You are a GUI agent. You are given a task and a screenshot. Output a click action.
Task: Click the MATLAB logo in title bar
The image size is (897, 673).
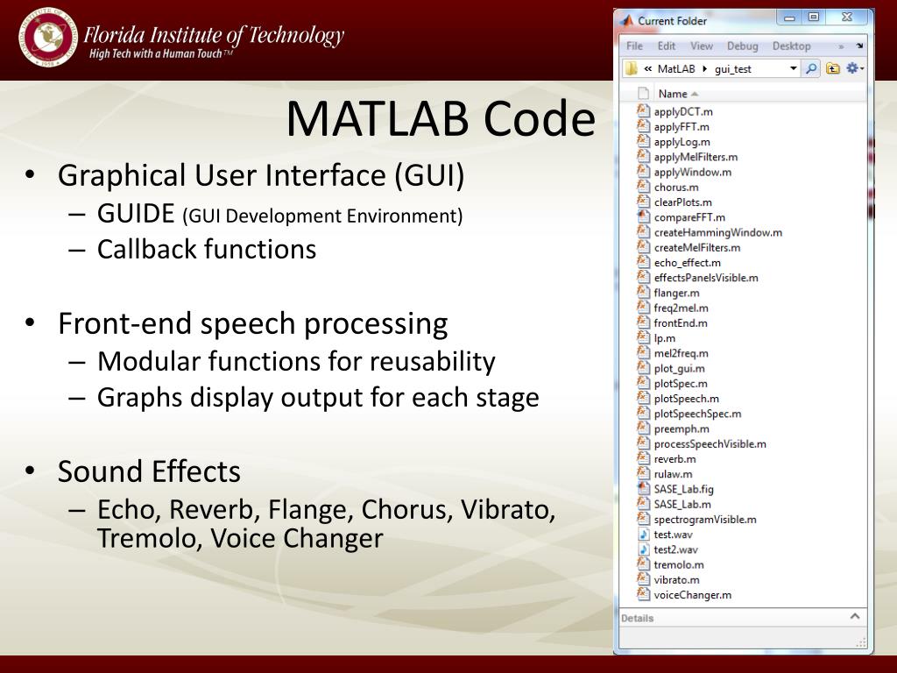[627, 21]
